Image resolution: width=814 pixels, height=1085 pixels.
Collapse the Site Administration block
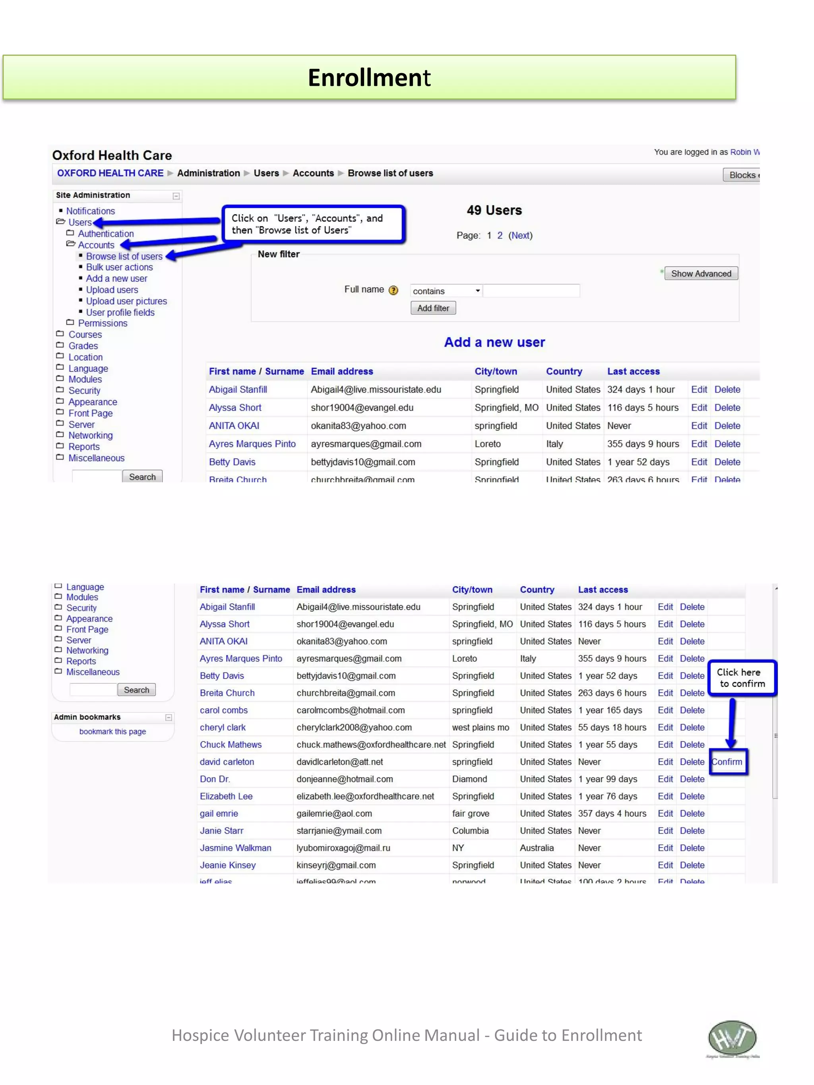tap(176, 196)
